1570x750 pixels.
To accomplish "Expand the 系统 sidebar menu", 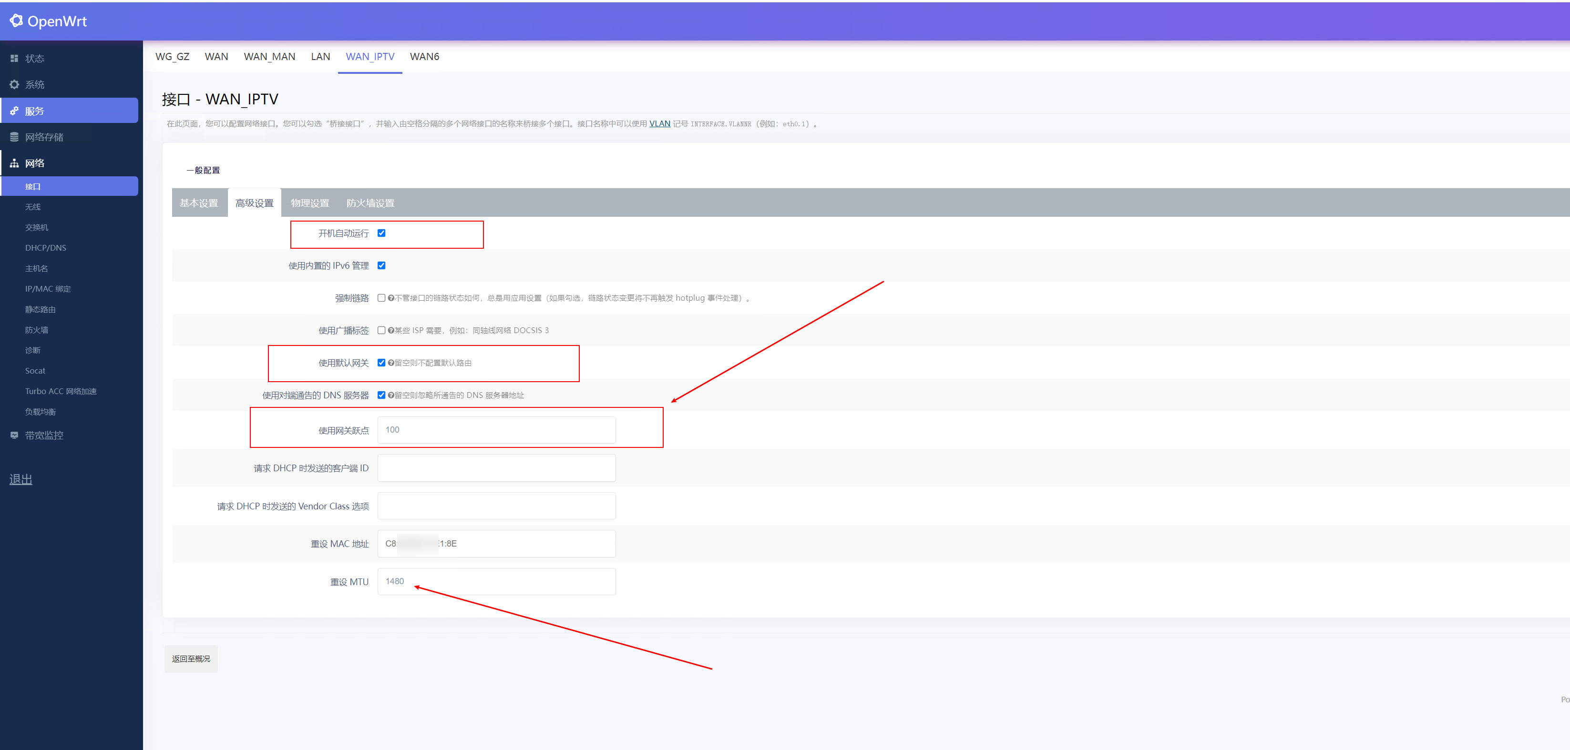I will click(35, 85).
